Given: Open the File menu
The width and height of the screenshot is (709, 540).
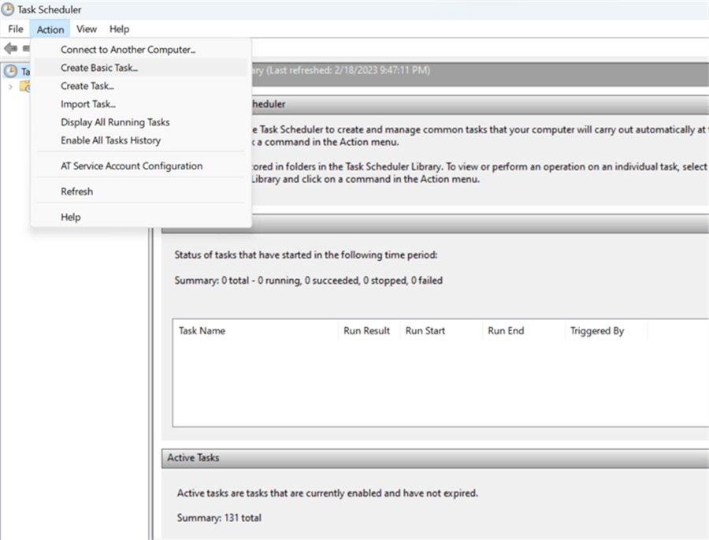Looking at the screenshot, I should click(16, 29).
